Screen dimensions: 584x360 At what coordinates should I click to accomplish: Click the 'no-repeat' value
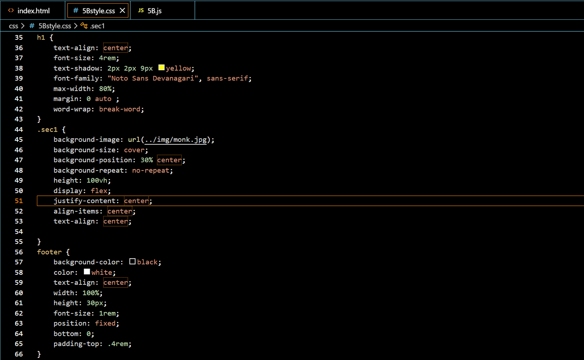coord(151,170)
